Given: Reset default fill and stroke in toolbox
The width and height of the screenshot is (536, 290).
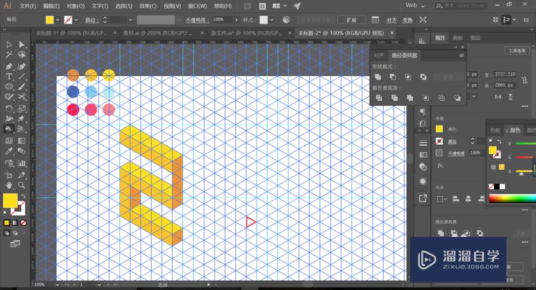Looking at the screenshot, I should (5, 213).
